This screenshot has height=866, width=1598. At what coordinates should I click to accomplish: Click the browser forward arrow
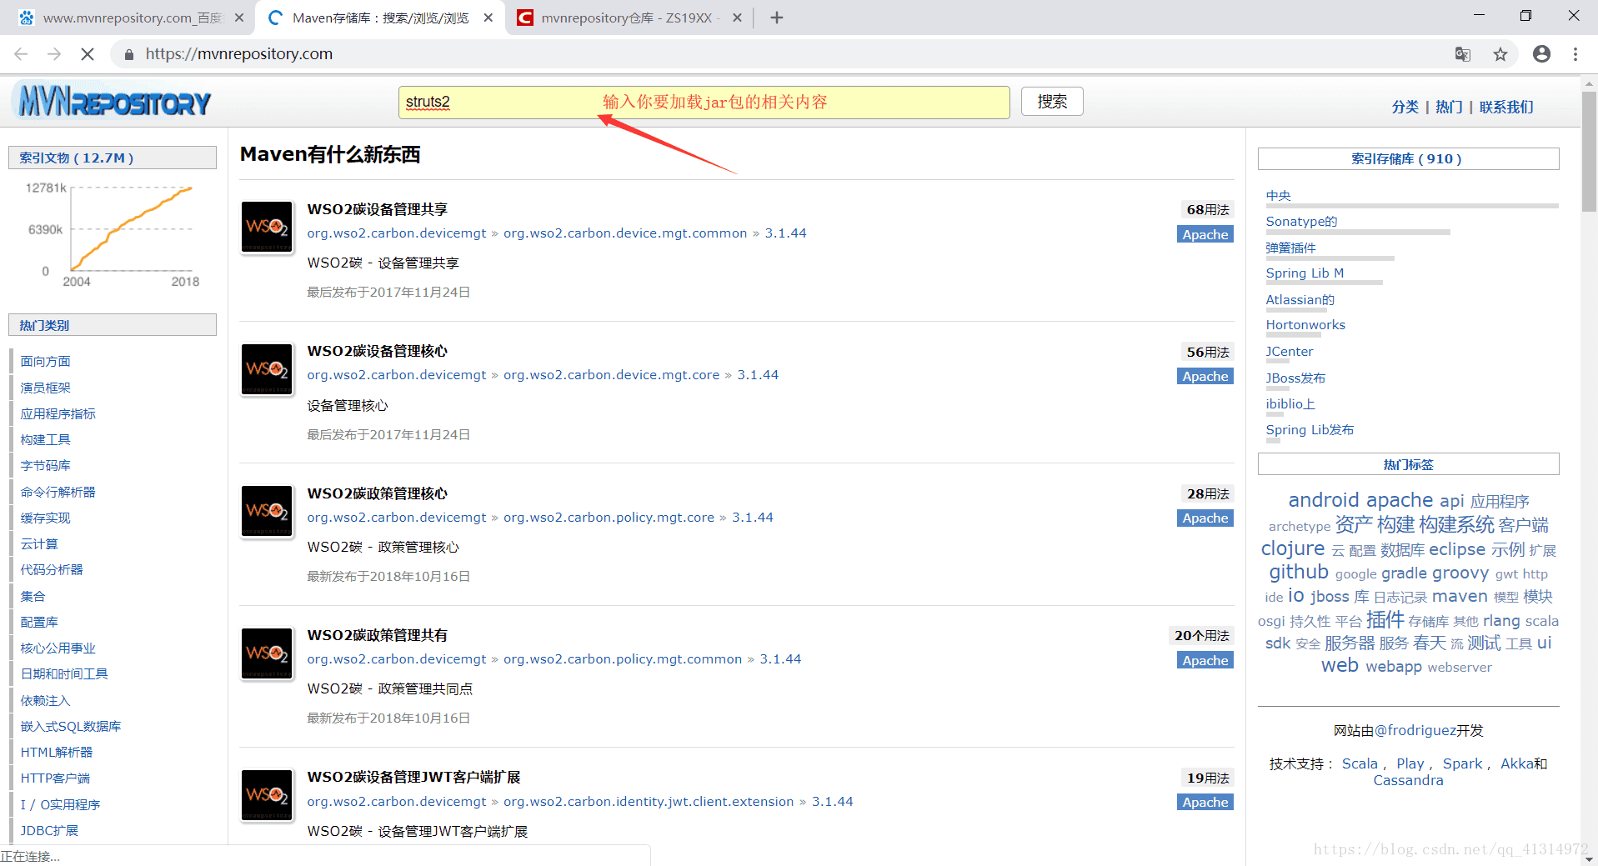tap(54, 54)
